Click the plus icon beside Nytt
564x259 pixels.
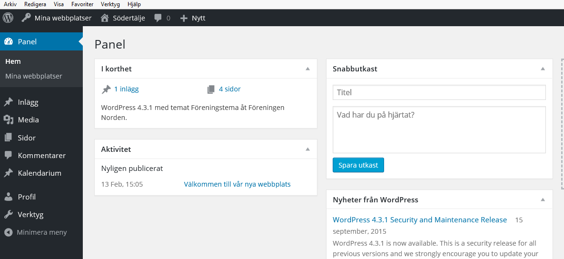184,18
